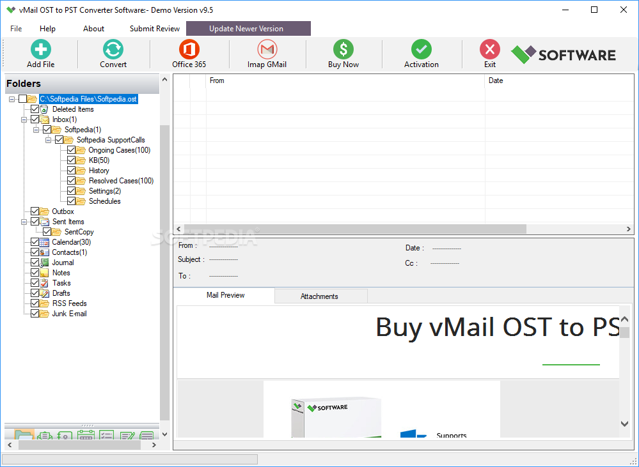Uncheck the Softpedia SupportCalls checkbox

59,140
